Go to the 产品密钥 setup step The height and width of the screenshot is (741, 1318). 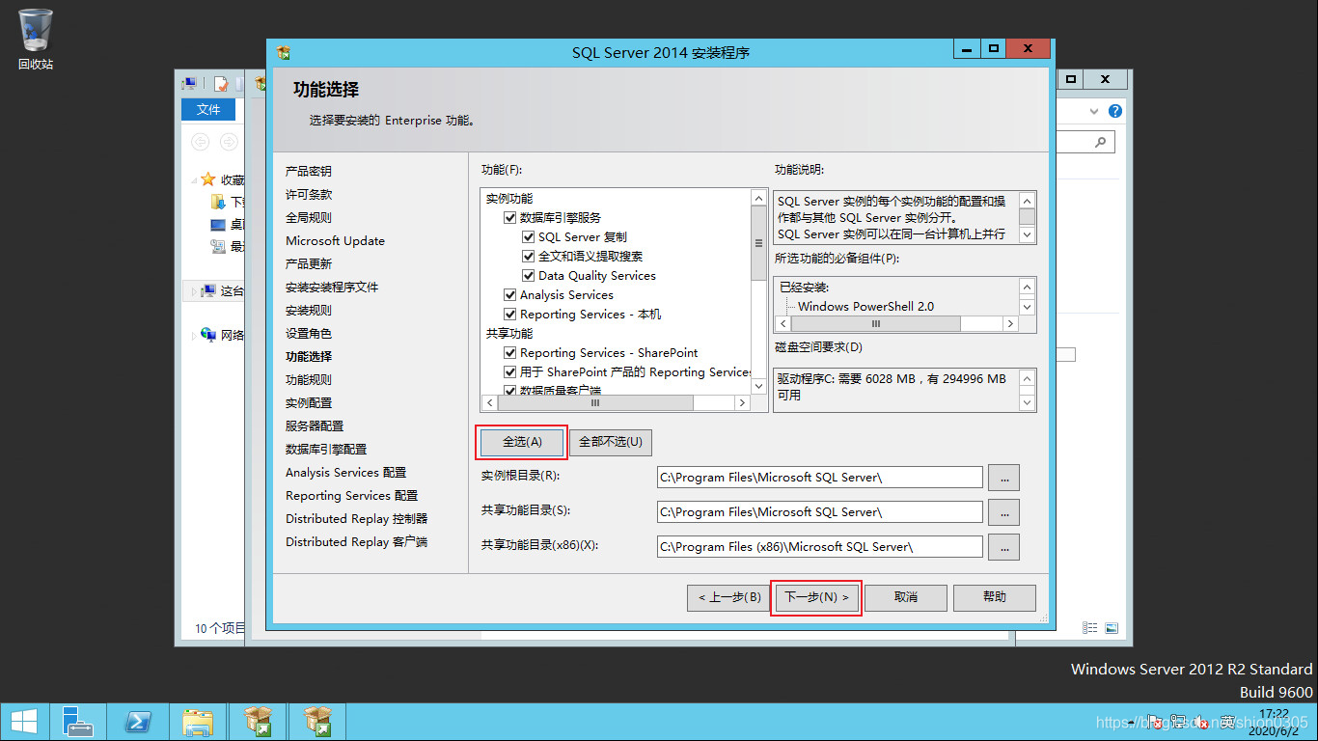(x=309, y=172)
